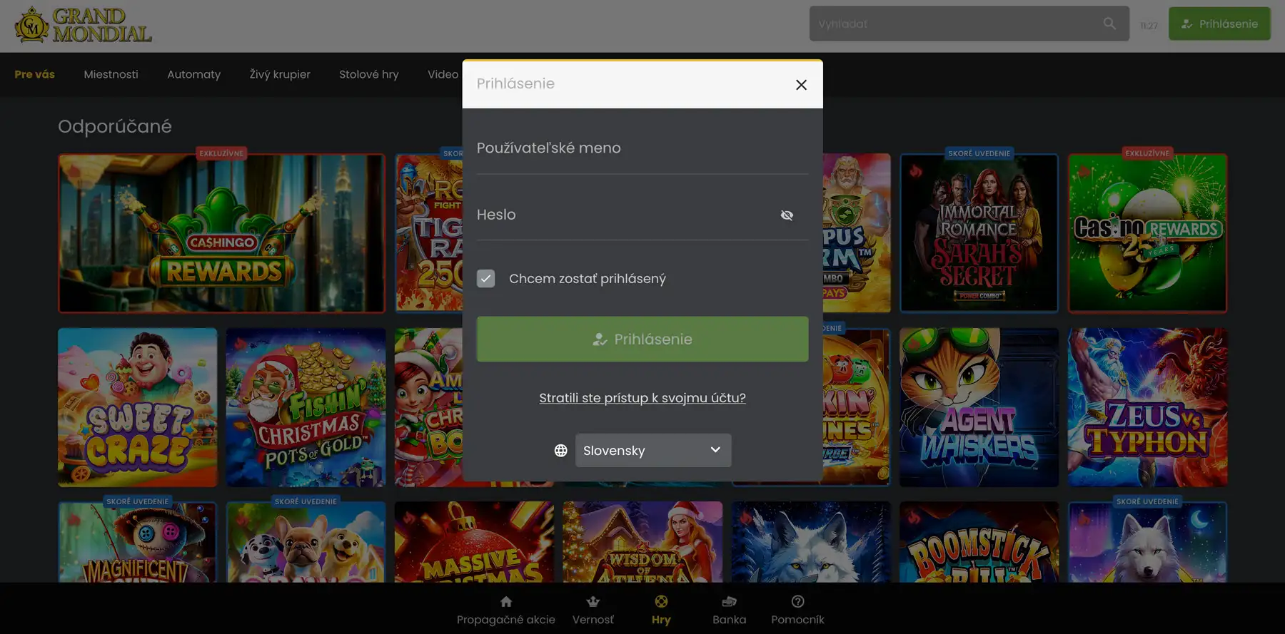This screenshot has height=634, width=1285.
Task: Open Wisdom of Athena game thumbnail
Action: click(x=642, y=542)
